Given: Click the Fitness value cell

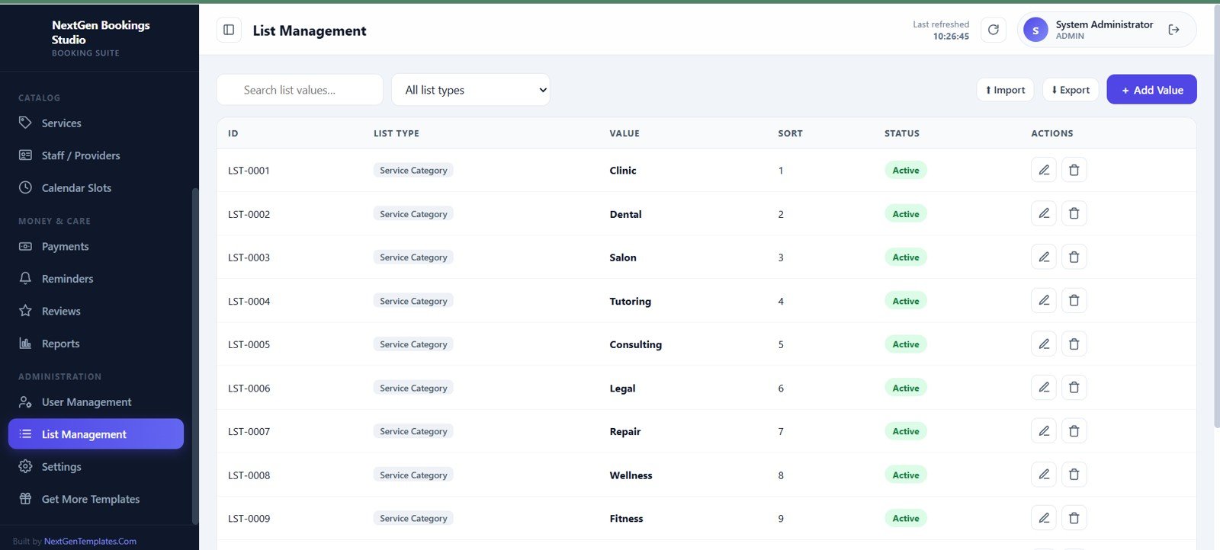Looking at the screenshot, I should (x=626, y=519).
